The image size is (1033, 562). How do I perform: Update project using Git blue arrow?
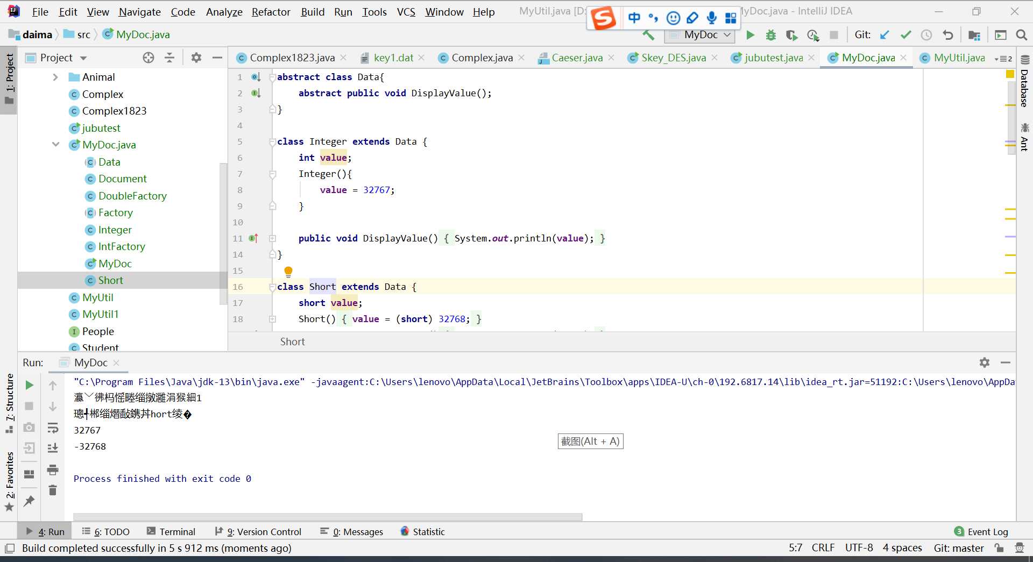click(x=885, y=35)
